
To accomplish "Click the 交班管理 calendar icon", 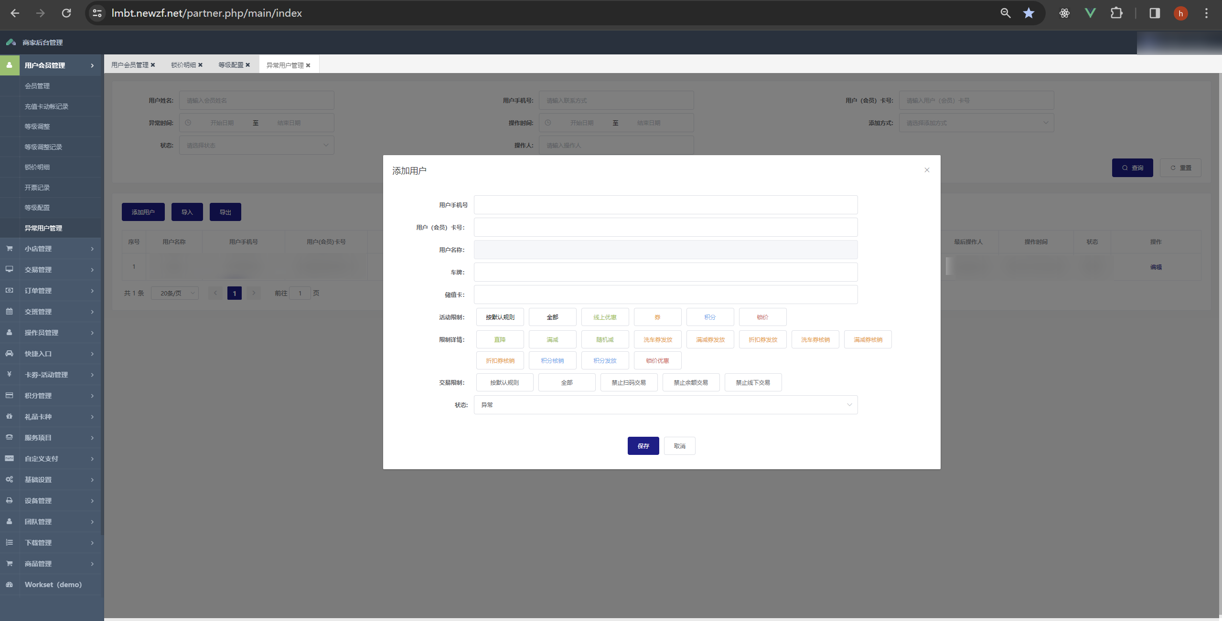I will [10, 311].
